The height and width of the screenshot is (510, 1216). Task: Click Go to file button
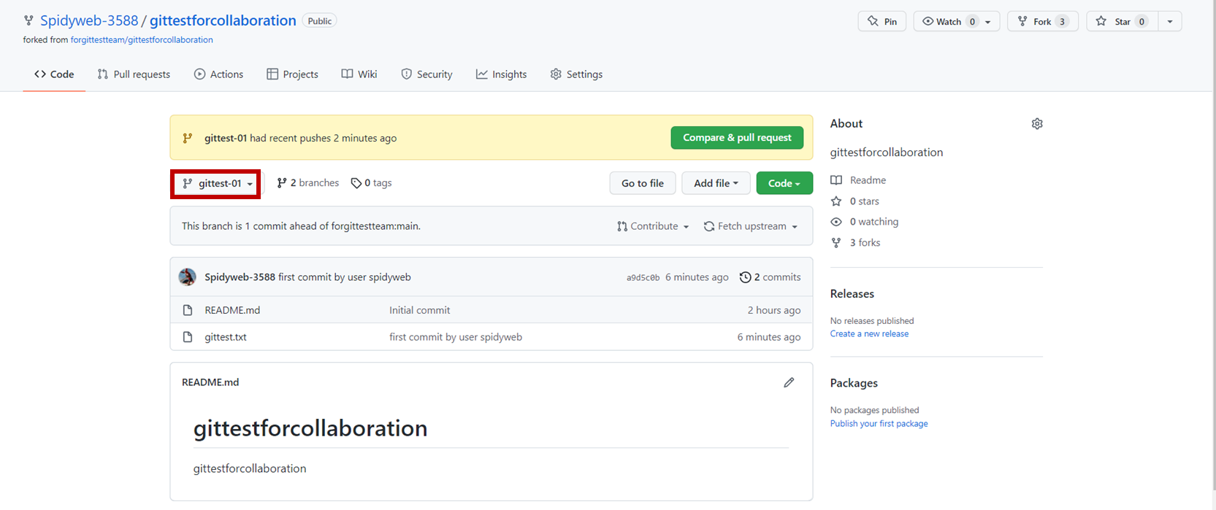643,183
